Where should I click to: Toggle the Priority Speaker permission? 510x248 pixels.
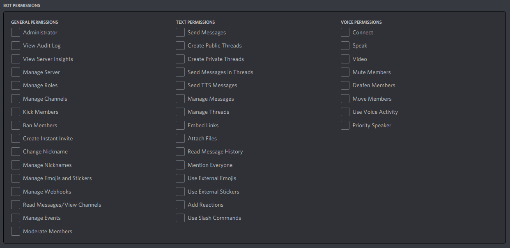pyautogui.click(x=345, y=125)
